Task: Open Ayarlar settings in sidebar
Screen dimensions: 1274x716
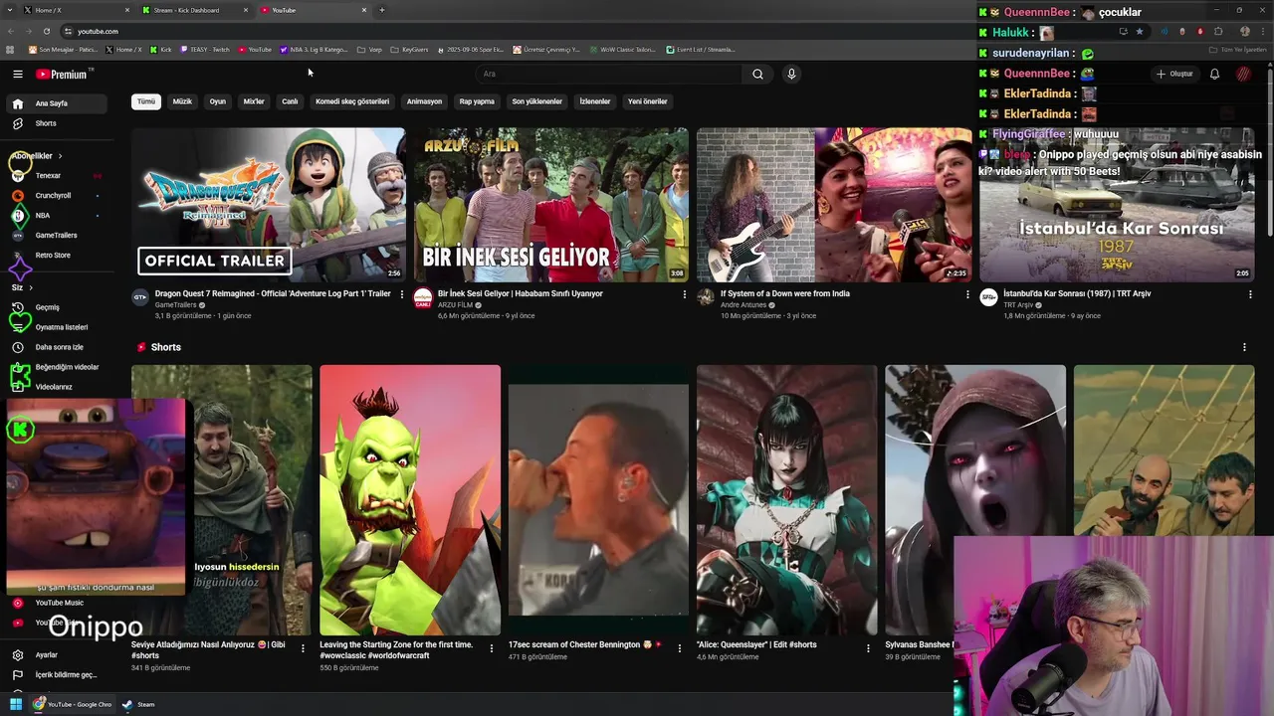Action: point(55,655)
